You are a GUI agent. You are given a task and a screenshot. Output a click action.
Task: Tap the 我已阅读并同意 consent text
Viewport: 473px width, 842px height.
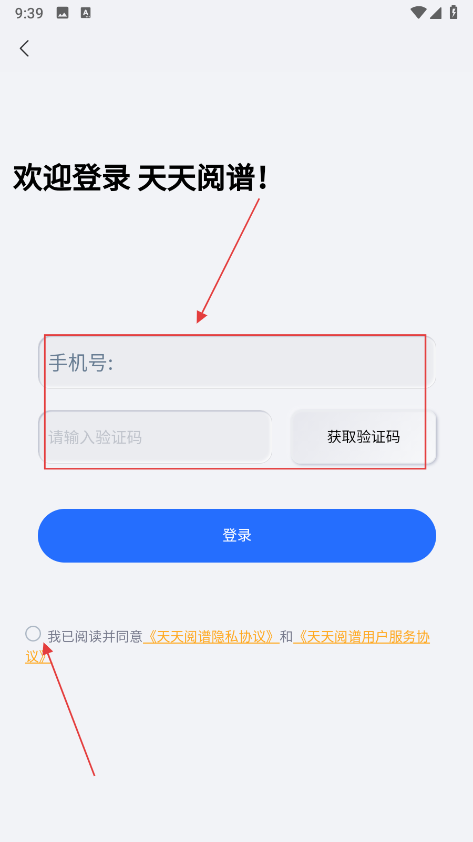[x=95, y=637]
